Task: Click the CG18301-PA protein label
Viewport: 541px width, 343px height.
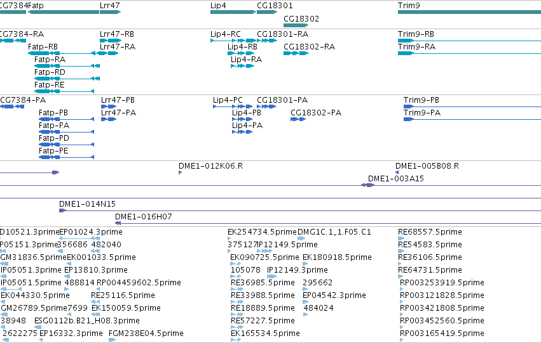Action: click(282, 100)
